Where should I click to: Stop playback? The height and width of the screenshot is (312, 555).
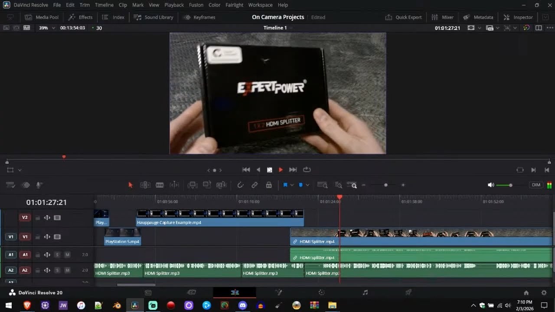pos(269,170)
